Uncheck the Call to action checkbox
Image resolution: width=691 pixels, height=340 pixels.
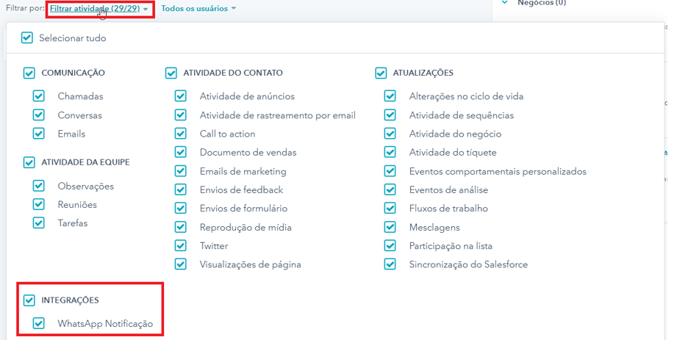pos(181,134)
